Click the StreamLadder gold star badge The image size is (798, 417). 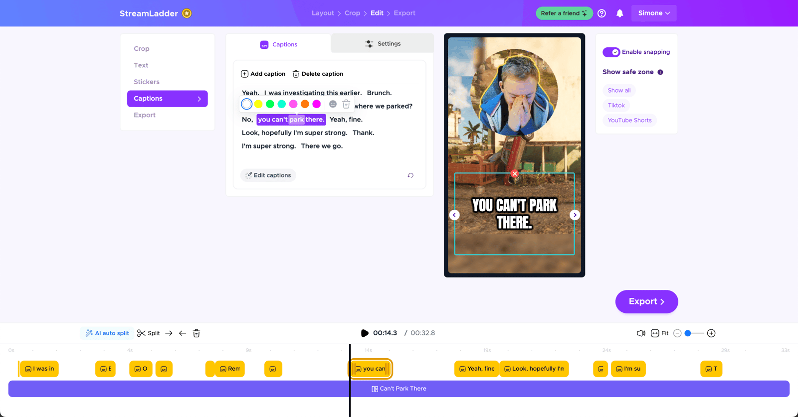(x=187, y=13)
